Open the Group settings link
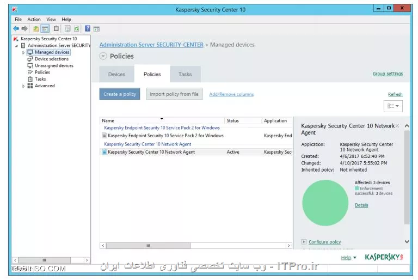 [388, 74]
